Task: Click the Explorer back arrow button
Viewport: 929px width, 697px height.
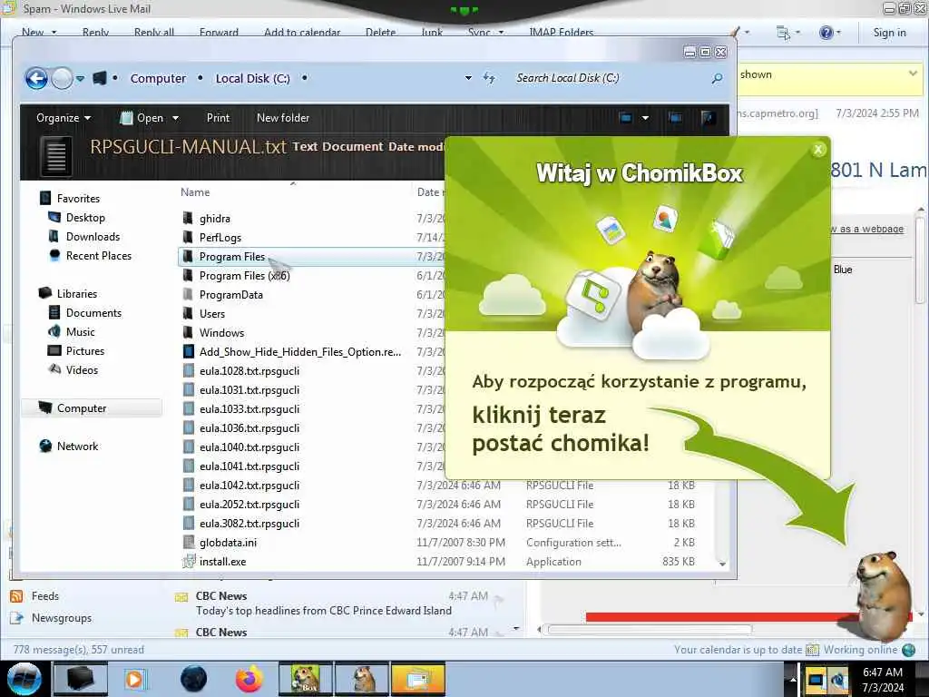Action: click(36, 78)
